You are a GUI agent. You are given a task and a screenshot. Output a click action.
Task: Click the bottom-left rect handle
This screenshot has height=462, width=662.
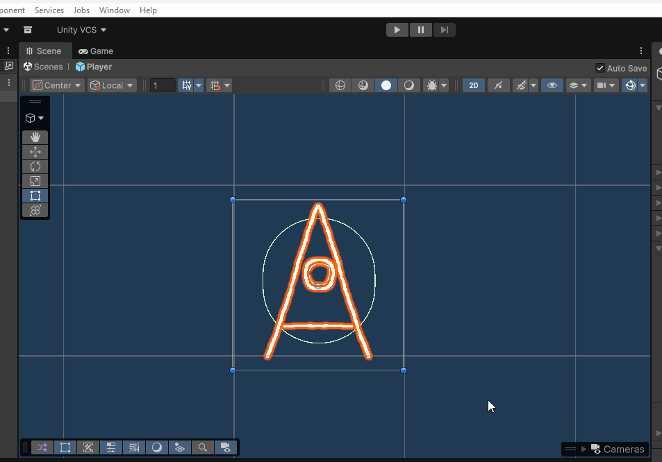pos(233,370)
